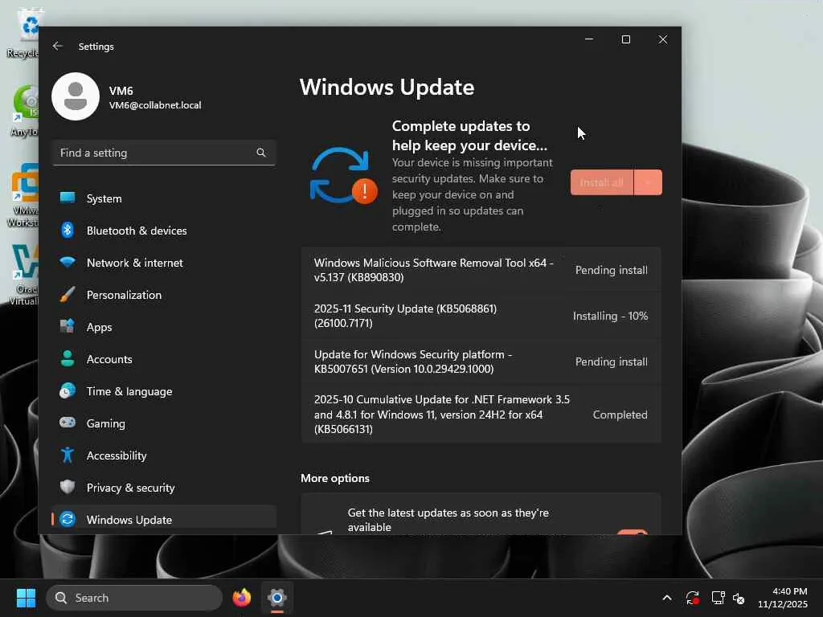Open the network tray icon
The width and height of the screenshot is (823, 617).
click(x=718, y=598)
